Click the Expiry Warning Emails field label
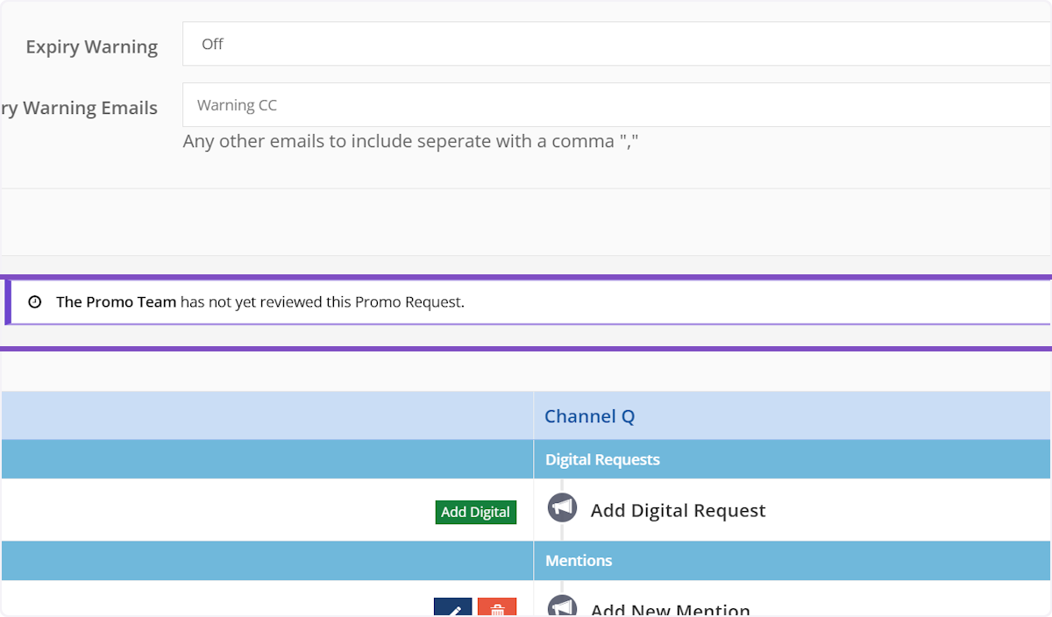Viewport: 1052px width, 617px height. pos(79,109)
